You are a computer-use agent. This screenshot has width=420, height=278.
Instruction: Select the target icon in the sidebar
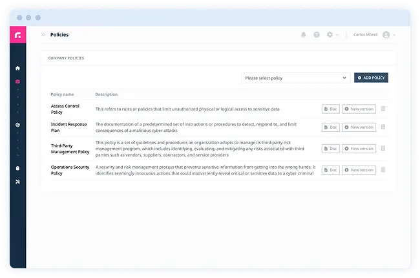point(17,125)
